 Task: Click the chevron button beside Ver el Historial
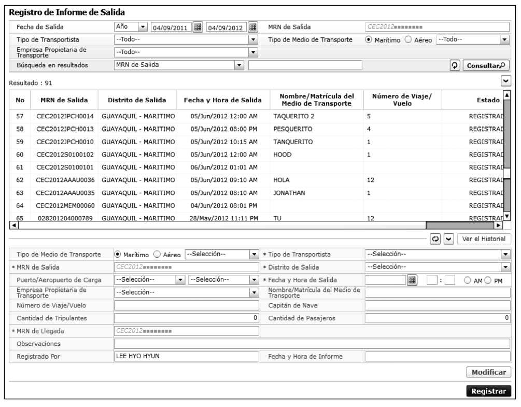(449, 239)
